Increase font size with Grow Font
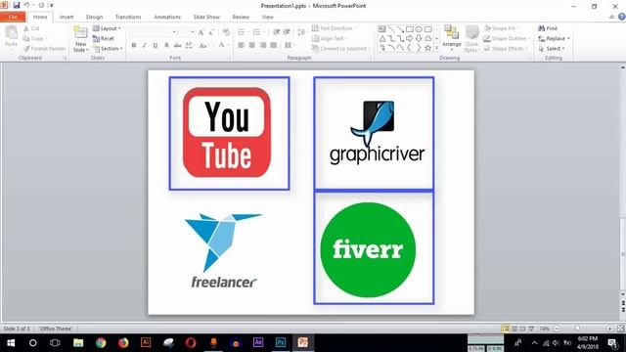The height and width of the screenshot is (352, 626). coord(201,32)
